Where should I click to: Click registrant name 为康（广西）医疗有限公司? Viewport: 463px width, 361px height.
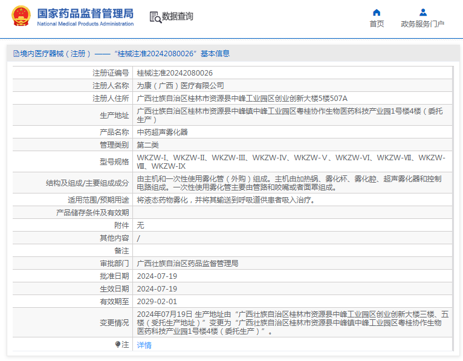tap(180, 86)
